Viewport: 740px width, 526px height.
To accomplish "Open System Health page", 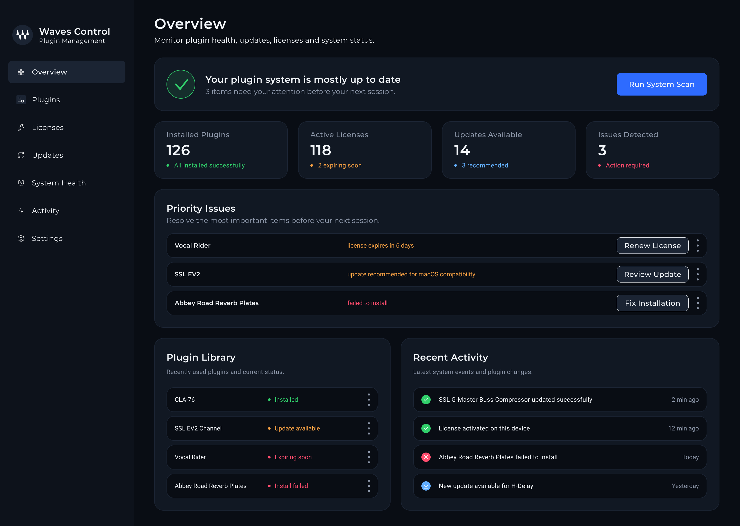I will (x=67, y=183).
